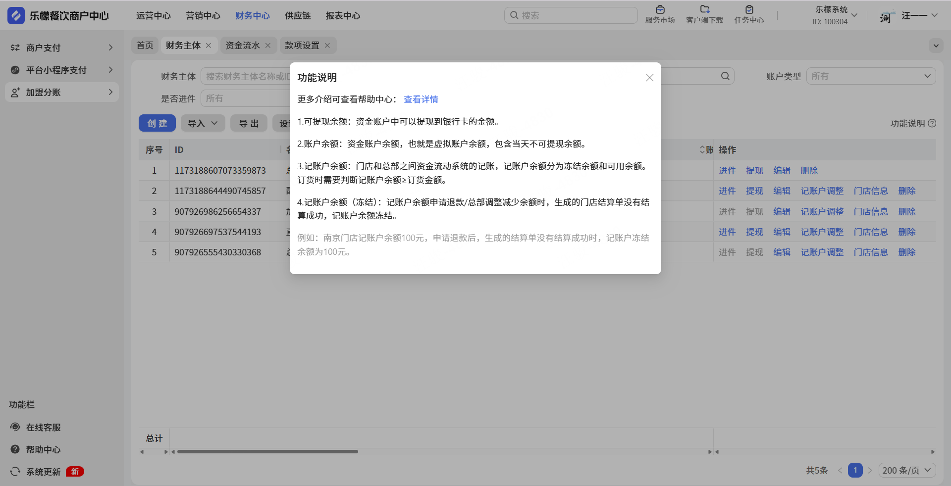
Task: Click the scrollbar left arrow under 总计
Action: click(x=142, y=452)
